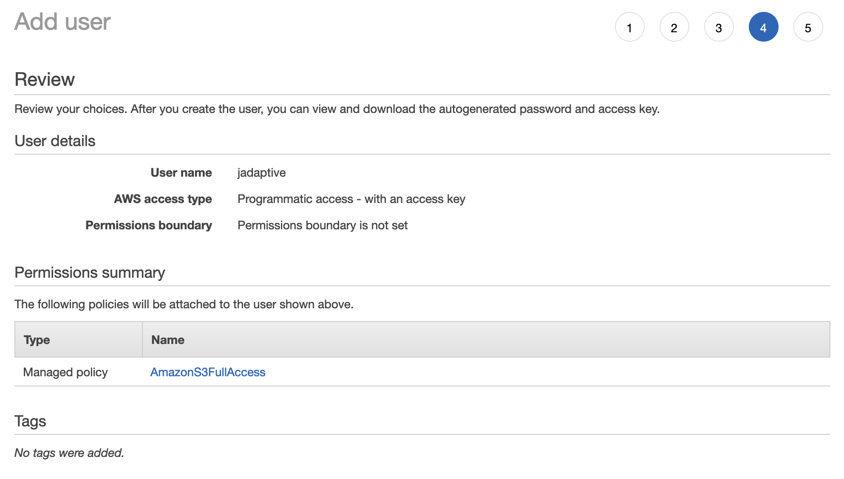Click the Permissions summary heading
This screenshot has width=844, height=479.
click(x=90, y=273)
